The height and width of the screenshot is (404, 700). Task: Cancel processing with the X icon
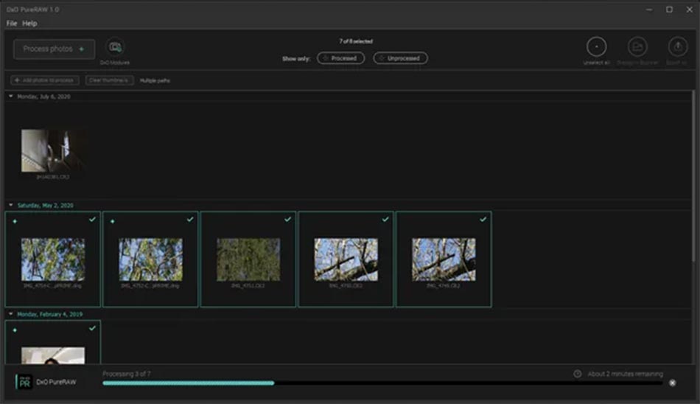[672, 383]
